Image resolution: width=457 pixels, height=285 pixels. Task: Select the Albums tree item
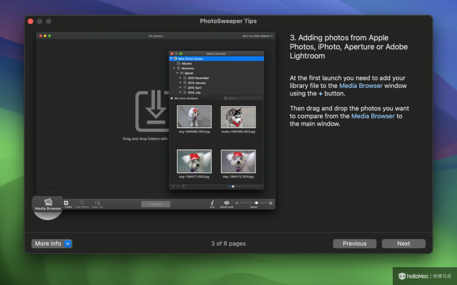(186, 63)
